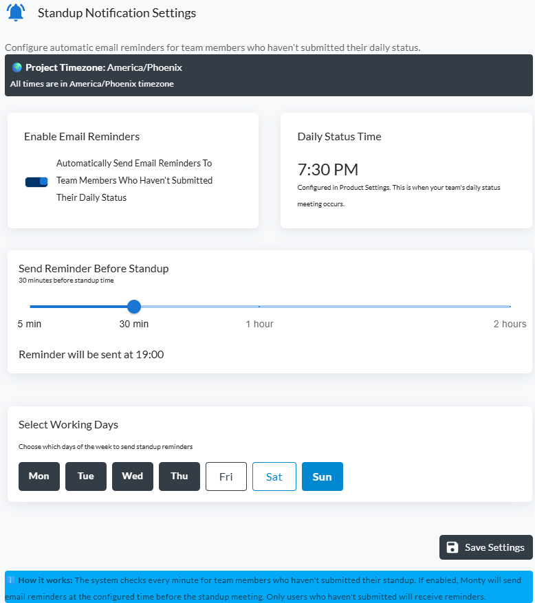Click the Daily Status Time heading
Screen dimensions: 535x603
click(x=339, y=137)
